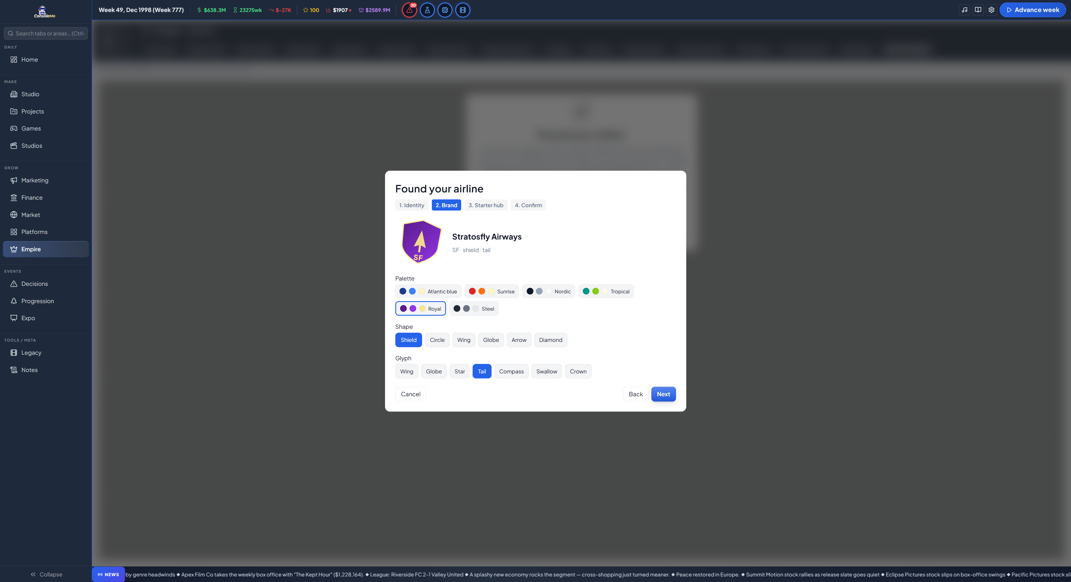
Task: Click the NEWS ticker label
Action: [x=108, y=574]
